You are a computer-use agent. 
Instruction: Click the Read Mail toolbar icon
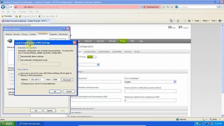click(184, 21)
